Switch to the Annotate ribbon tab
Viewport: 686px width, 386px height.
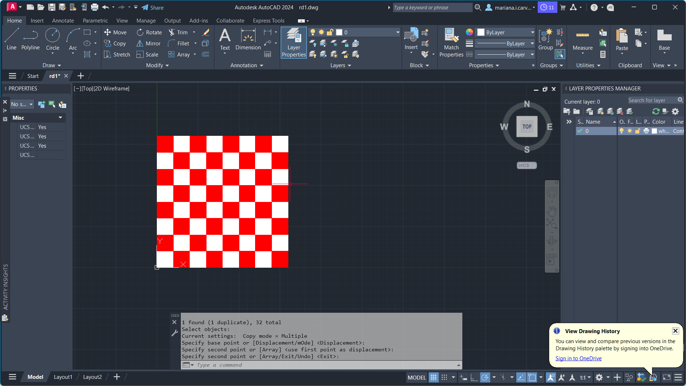click(63, 21)
